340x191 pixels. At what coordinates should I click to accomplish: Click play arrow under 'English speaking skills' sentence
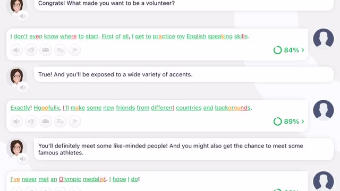point(74,50)
